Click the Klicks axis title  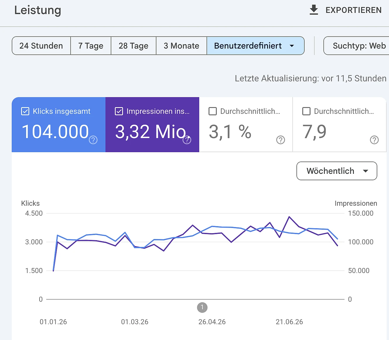tap(30, 203)
